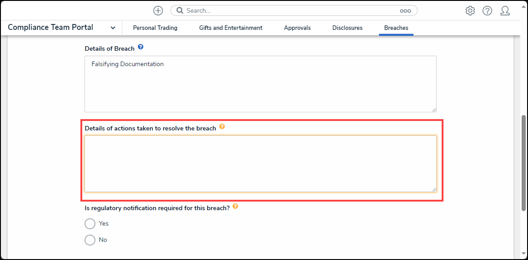Click the Details of Breach text area

tap(260, 84)
